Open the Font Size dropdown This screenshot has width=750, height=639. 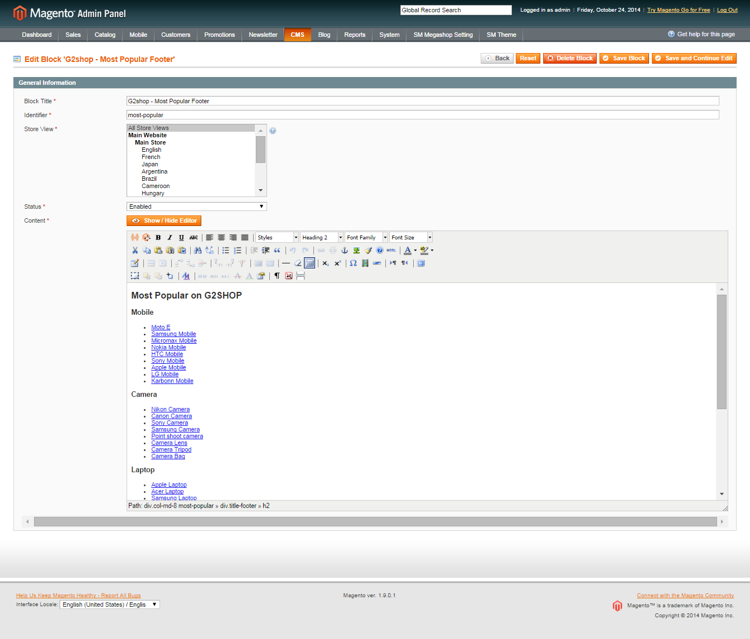[x=411, y=237]
